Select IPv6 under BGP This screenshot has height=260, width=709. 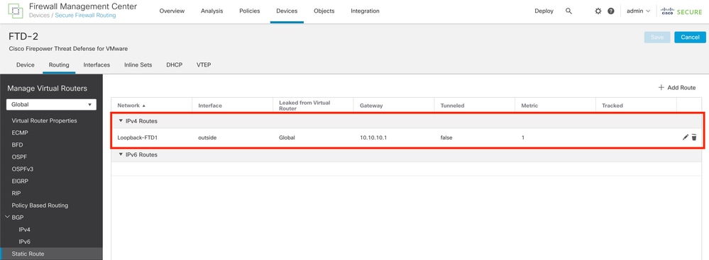point(24,242)
